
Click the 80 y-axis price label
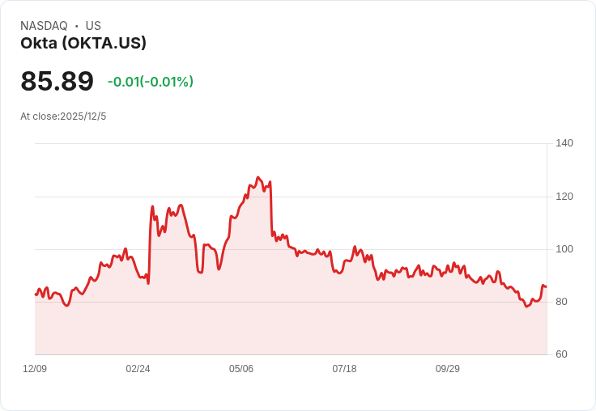(x=564, y=302)
